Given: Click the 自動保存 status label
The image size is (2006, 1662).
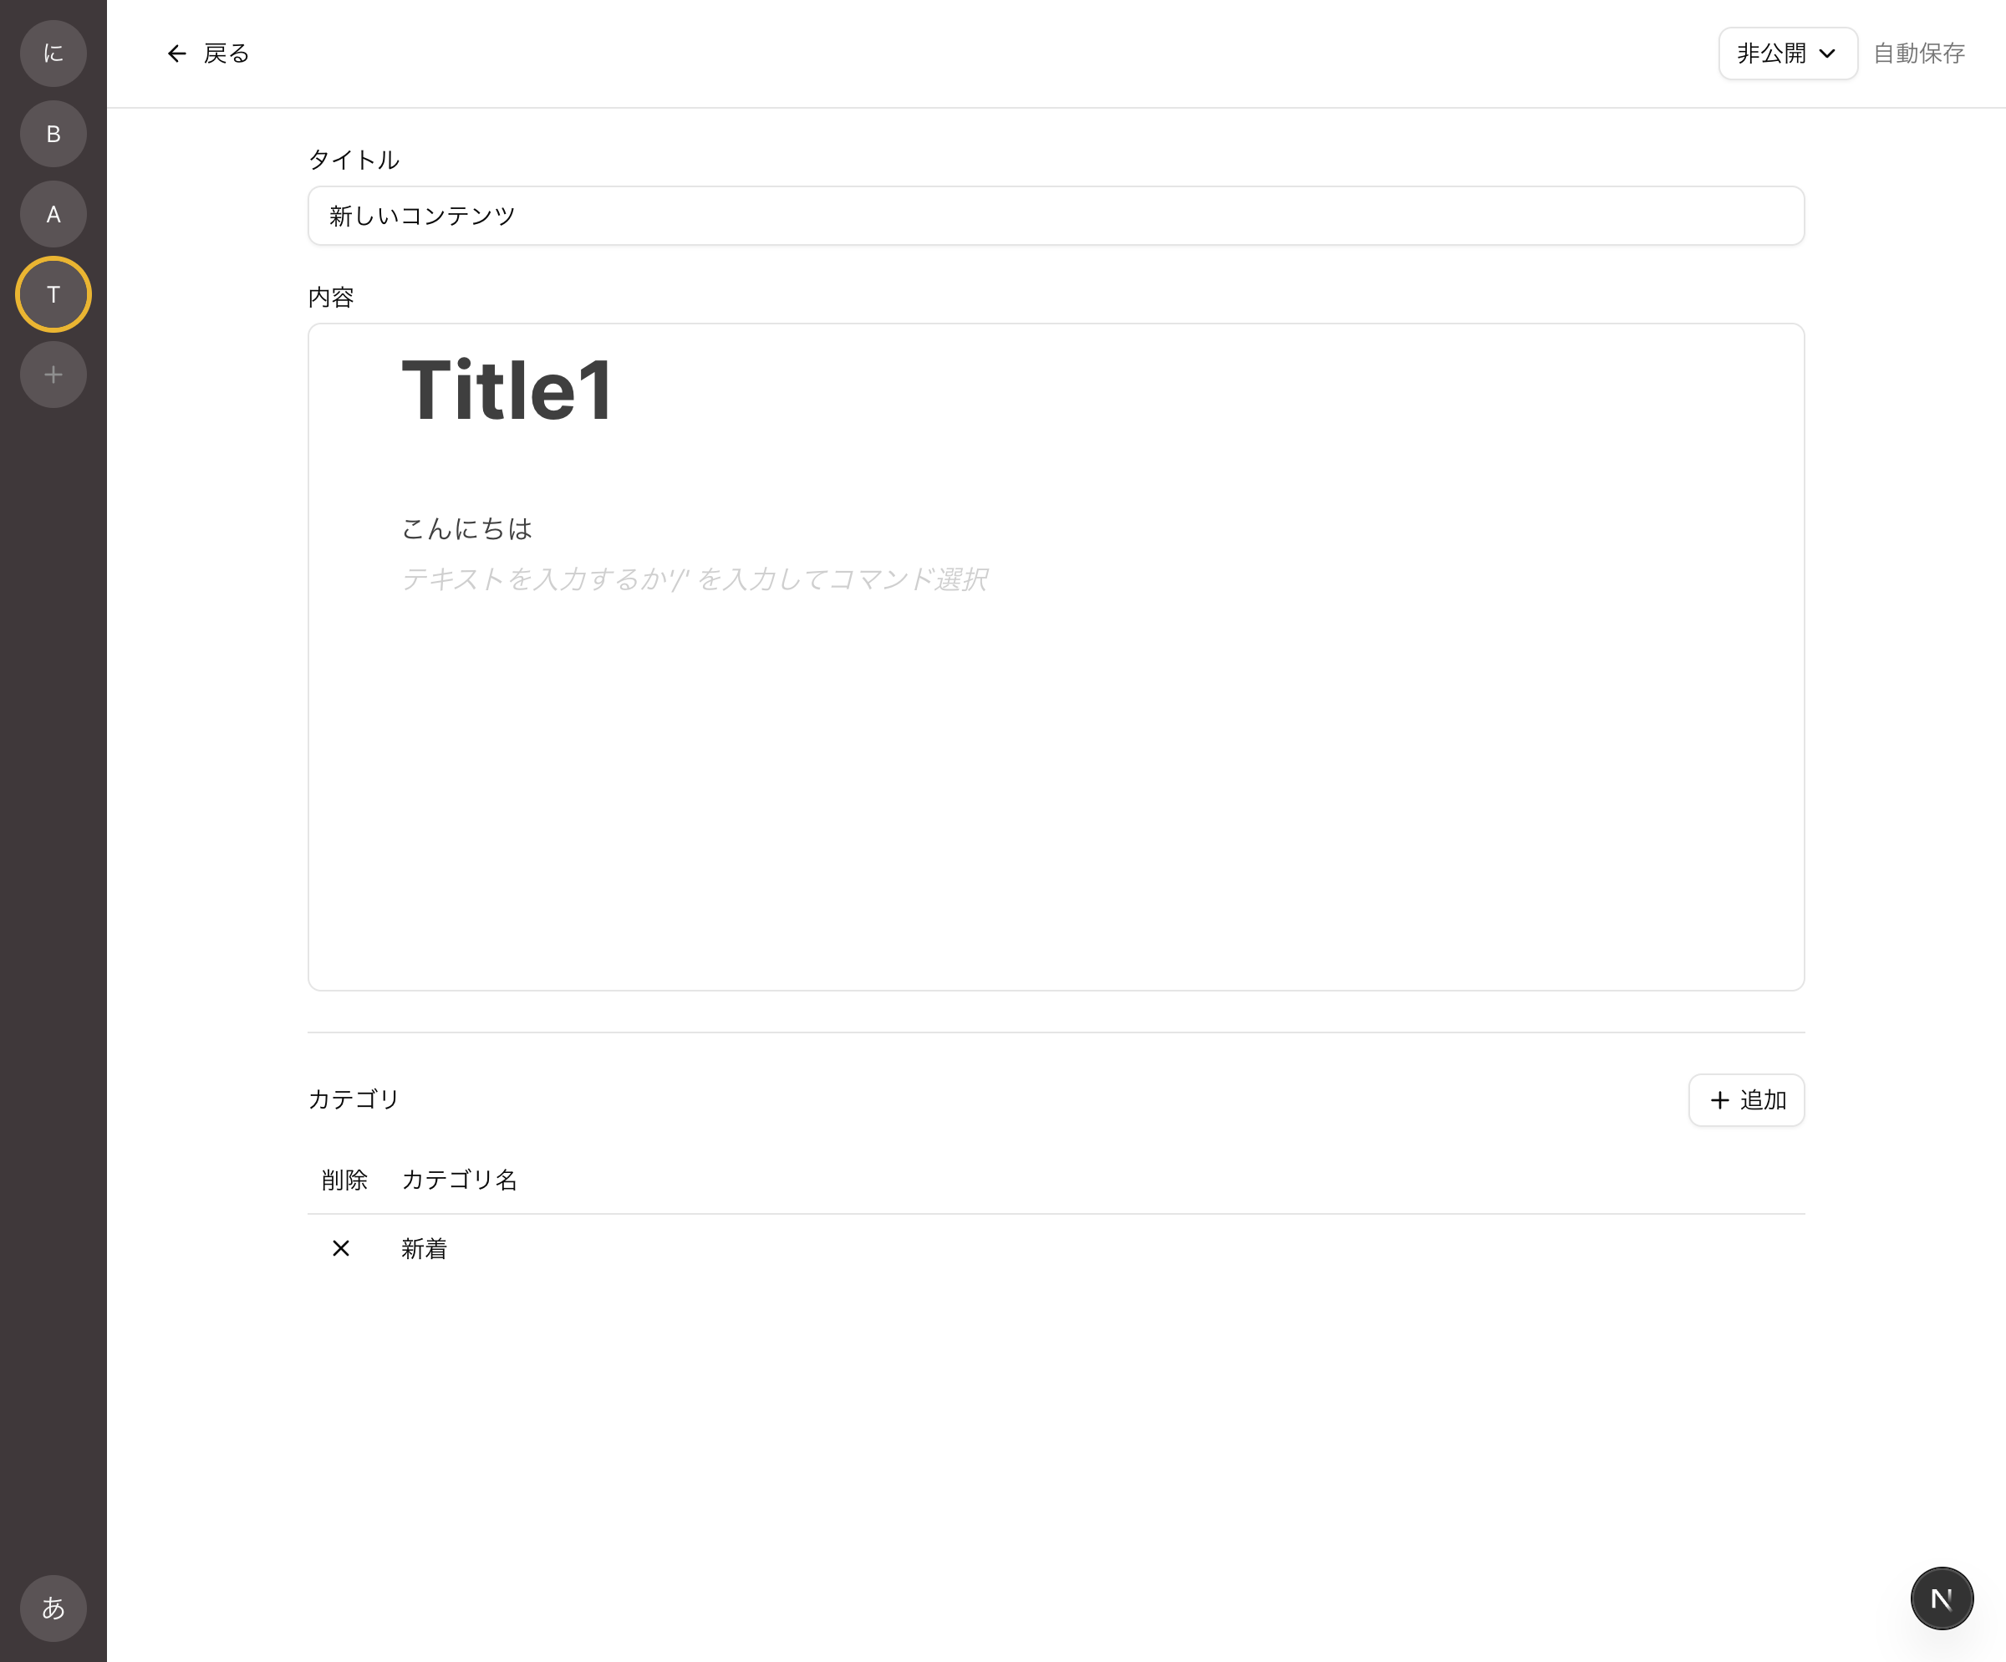Looking at the screenshot, I should (1918, 54).
